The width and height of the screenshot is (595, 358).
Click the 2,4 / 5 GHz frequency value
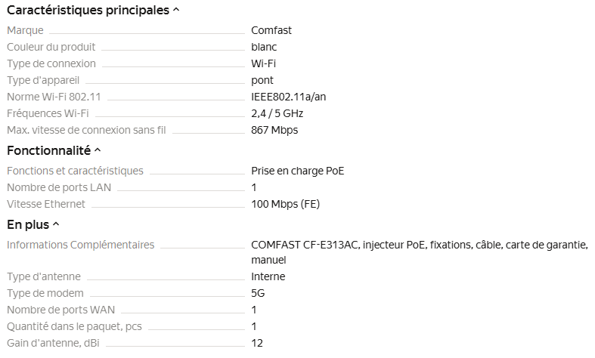[277, 113]
